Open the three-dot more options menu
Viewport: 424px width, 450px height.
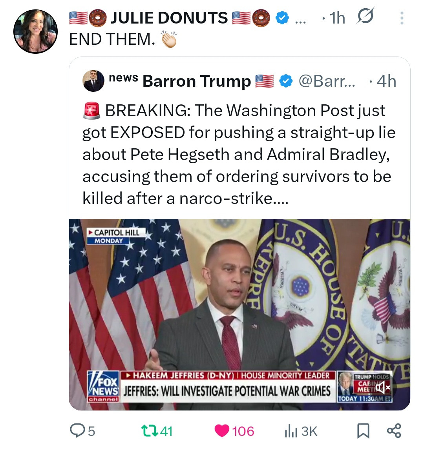[x=401, y=18]
